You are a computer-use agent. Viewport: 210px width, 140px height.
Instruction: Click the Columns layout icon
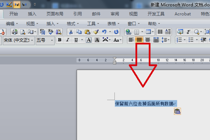point(160,32)
